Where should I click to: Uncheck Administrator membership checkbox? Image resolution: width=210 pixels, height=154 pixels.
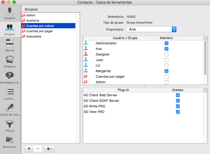(167, 43)
